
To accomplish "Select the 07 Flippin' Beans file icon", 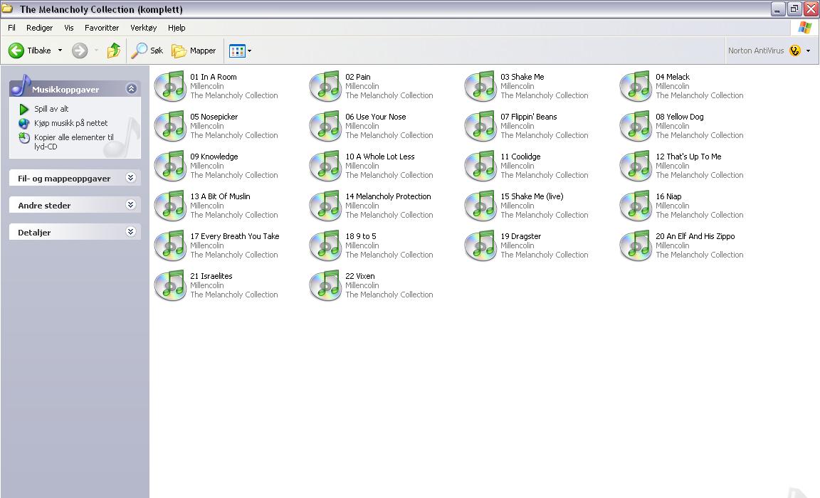I will coord(480,125).
